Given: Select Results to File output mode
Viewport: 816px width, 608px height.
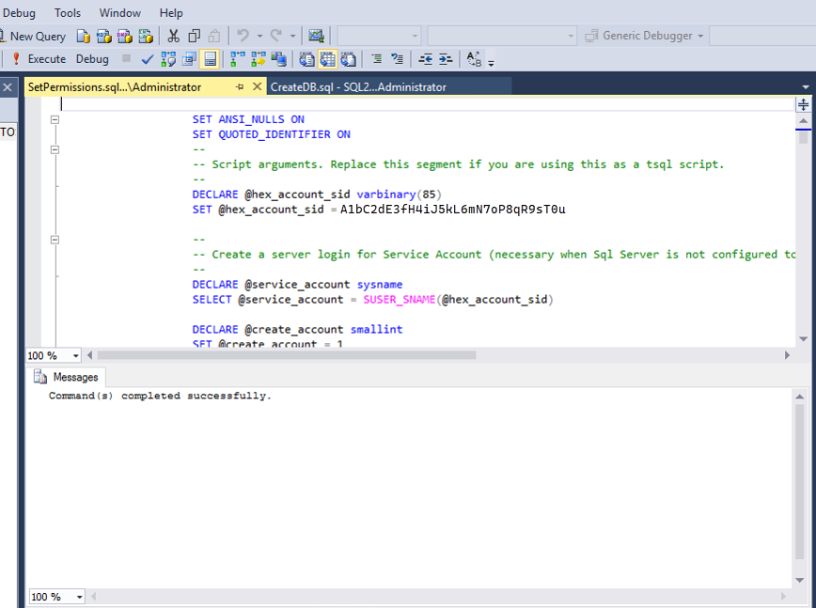Looking at the screenshot, I should click(x=348, y=58).
